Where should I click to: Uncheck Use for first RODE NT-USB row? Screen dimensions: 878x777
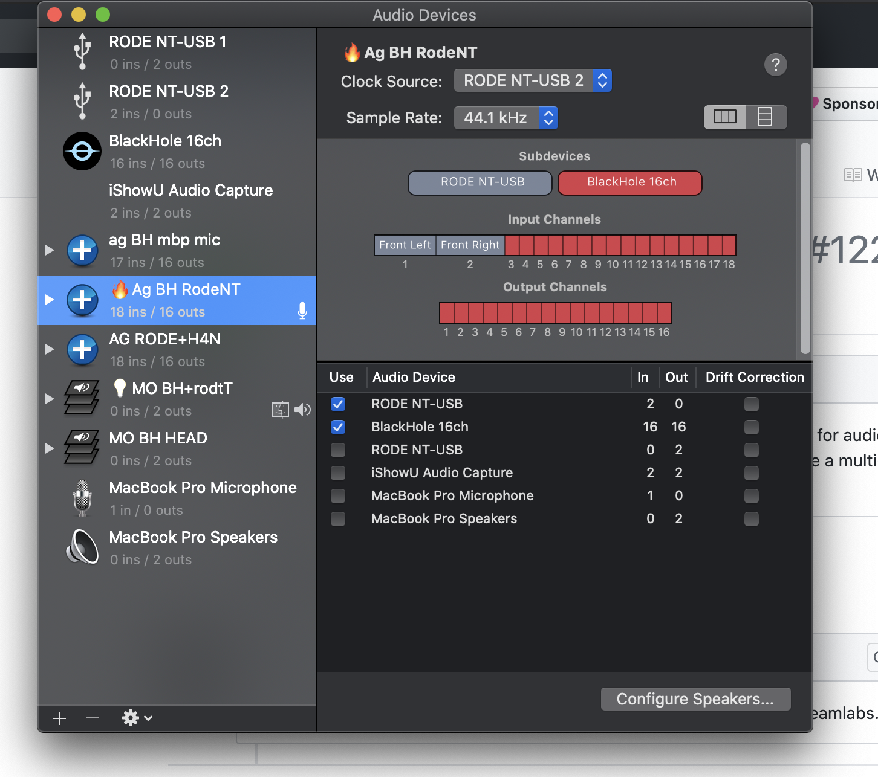click(338, 404)
